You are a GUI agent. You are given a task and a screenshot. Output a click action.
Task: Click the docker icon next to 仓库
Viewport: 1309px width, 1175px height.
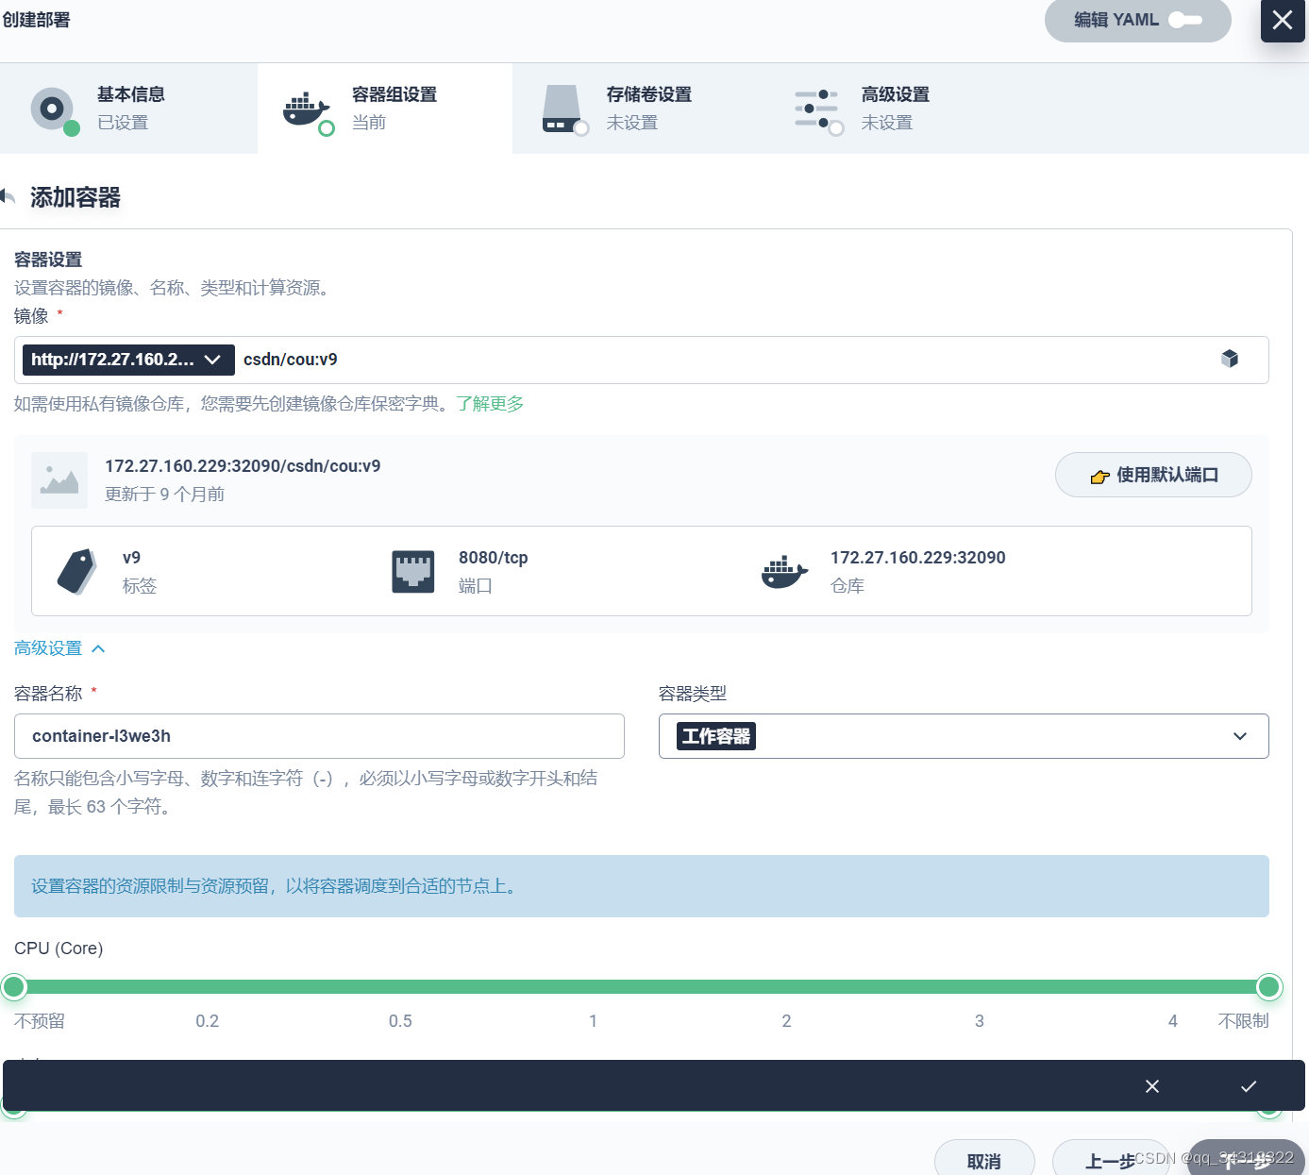pyautogui.click(x=785, y=572)
